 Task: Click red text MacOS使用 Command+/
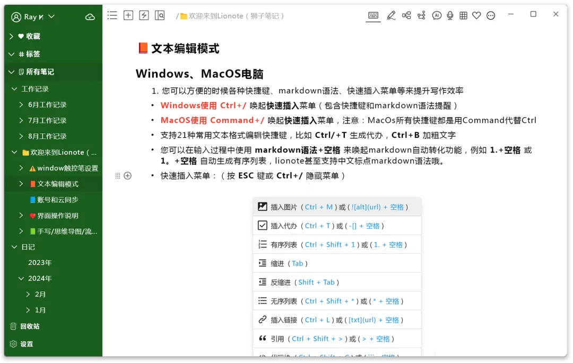(x=212, y=120)
